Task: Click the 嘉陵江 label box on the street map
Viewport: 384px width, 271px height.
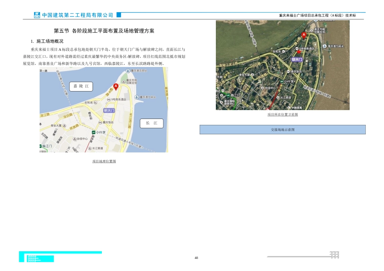Action: 81,87
